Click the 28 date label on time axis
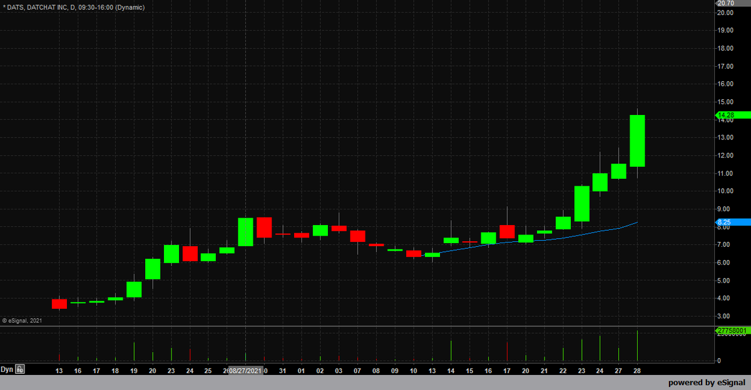This screenshot has height=390, width=751. point(637,371)
